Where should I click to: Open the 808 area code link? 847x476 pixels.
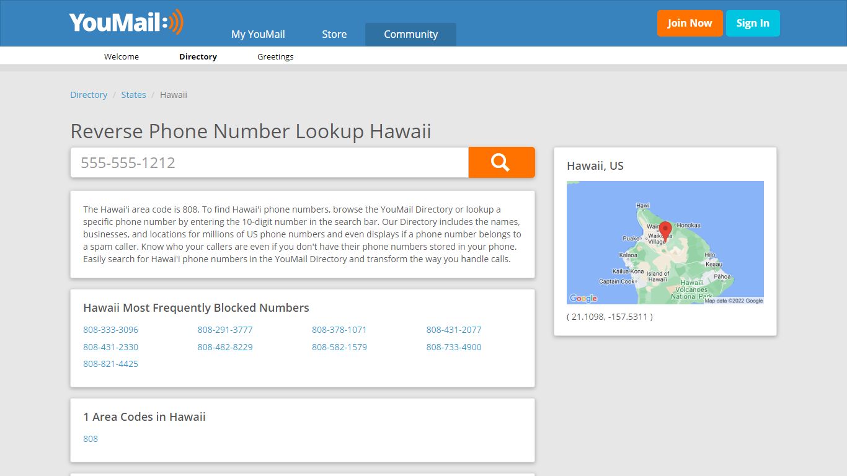tap(91, 439)
